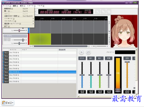Click the SECONDS time display
The height and width of the screenshot is (107, 144).
point(49,12)
